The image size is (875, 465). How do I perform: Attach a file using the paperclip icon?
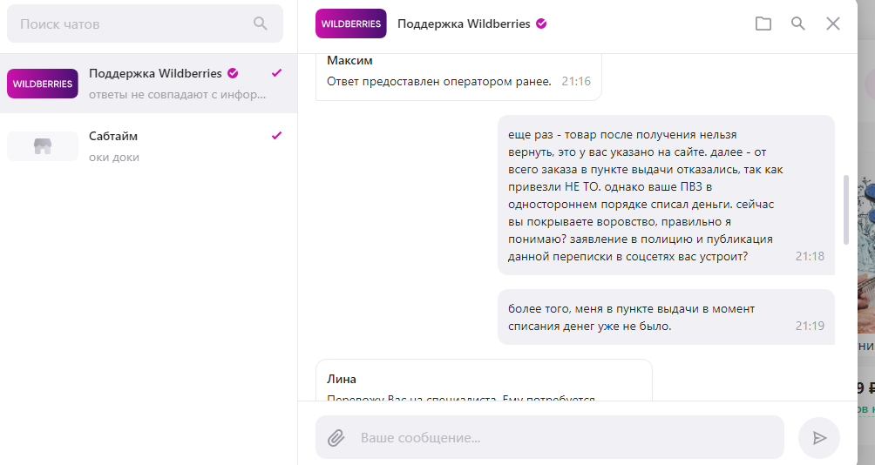pos(336,437)
